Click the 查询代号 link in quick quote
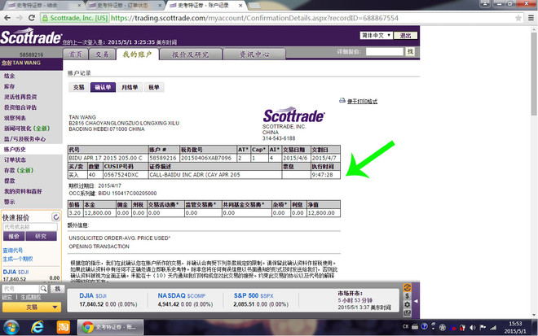 [13, 251]
